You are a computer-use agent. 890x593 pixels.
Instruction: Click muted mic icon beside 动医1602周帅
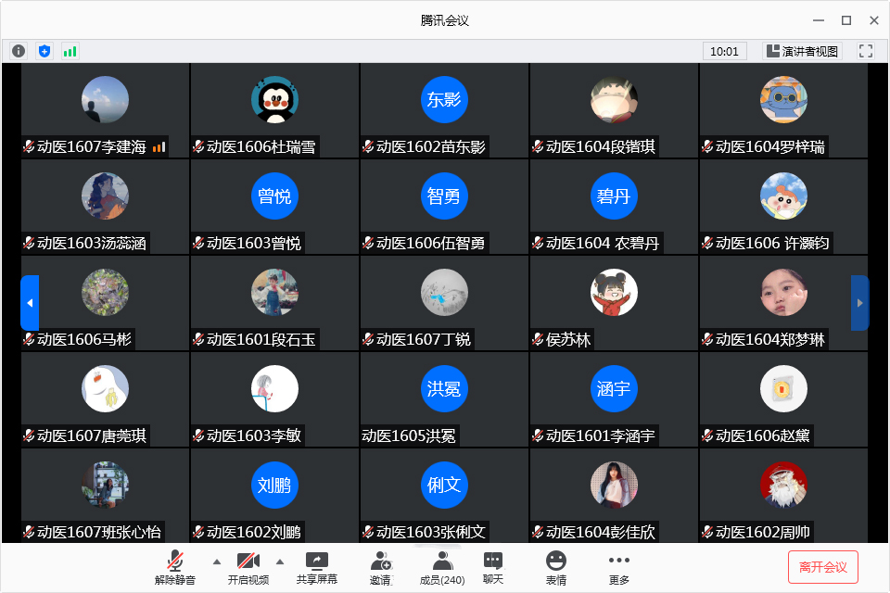[x=707, y=532]
